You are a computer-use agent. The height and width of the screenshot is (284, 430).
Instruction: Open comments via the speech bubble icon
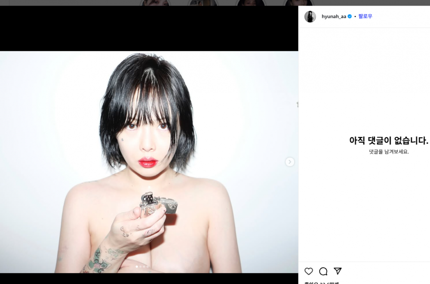tap(323, 271)
